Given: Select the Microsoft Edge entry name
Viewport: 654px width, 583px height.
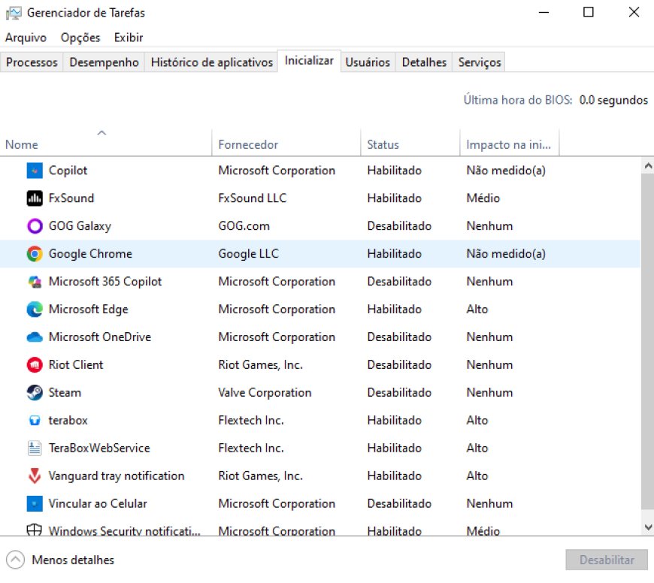Looking at the screenshot, I should pos(89,310).
